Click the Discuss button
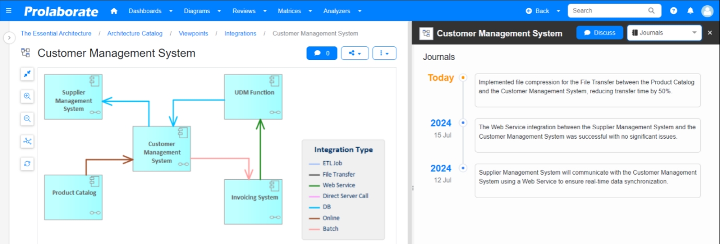 [599, 33]
